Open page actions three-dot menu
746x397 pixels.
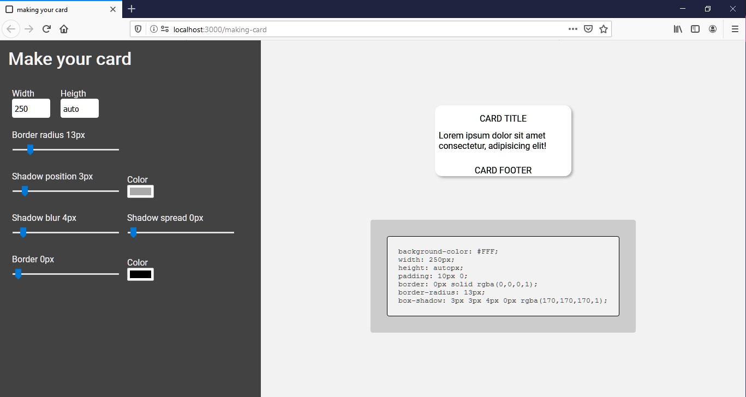click(572, 29)
